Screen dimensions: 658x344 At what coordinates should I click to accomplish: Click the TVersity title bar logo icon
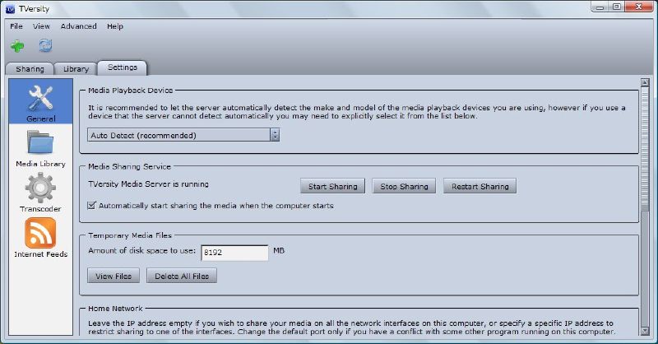point(10,9)
